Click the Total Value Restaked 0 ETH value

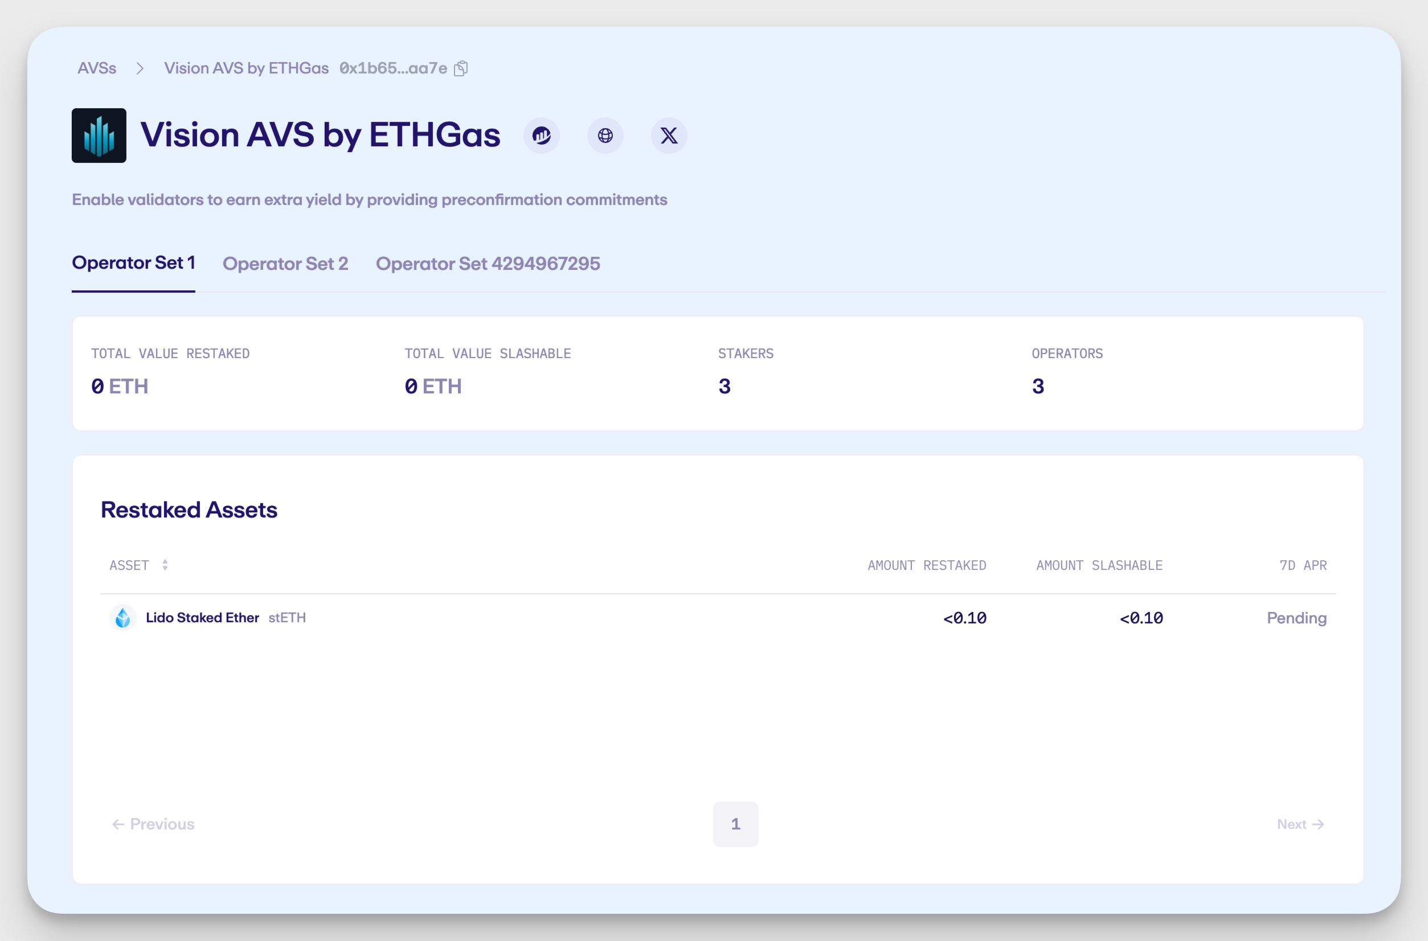(120, 387)
